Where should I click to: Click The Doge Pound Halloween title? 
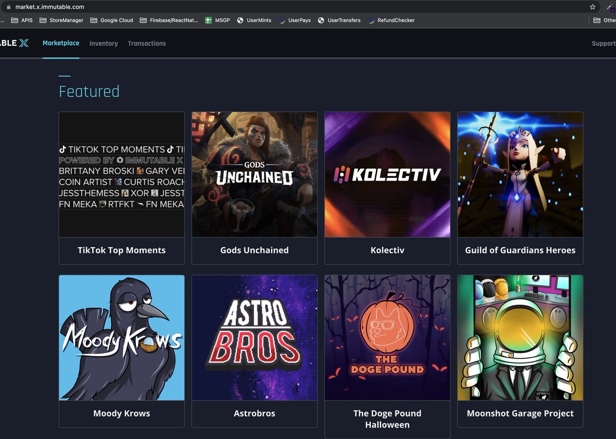[x=388, y=419]
